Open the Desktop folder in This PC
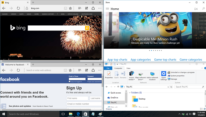The height and width of the screenshot is (117, 206). [139, 99]
